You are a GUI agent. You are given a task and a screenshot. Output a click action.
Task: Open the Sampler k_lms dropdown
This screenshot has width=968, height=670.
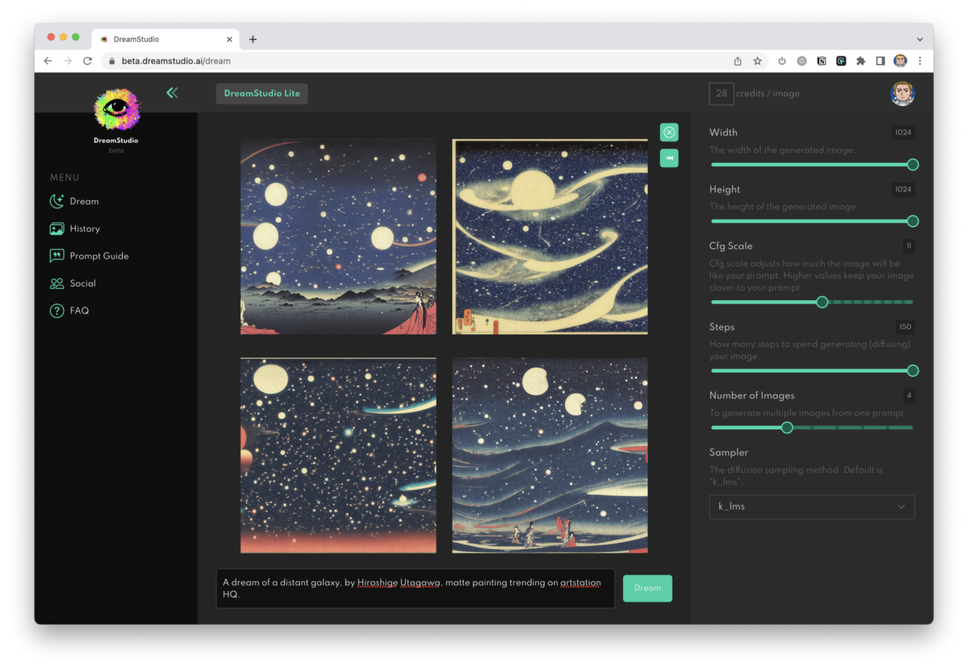(x=812, y=507)
